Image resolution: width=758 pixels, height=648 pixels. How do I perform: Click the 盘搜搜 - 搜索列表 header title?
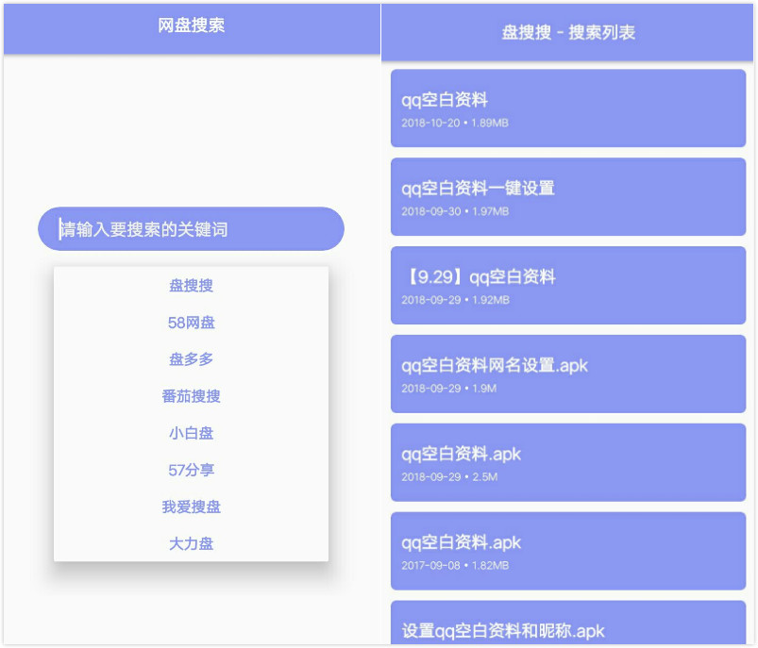click(568, 32)
